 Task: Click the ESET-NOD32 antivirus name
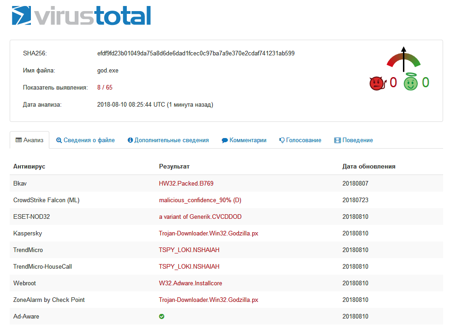click(x=31, y=217)
